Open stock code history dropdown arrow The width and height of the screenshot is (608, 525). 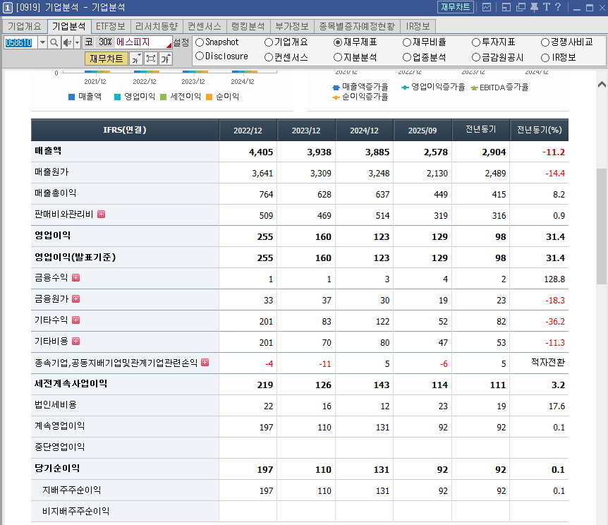(42, 42)
